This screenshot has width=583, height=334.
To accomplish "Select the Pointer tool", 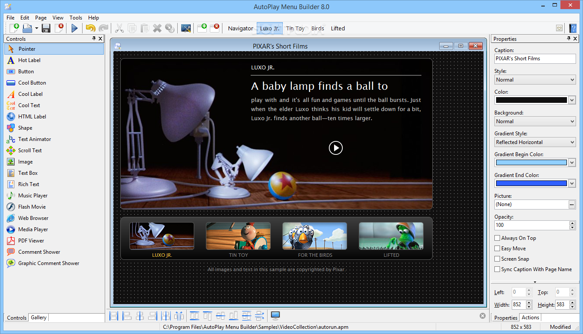I will click(54, 49).
